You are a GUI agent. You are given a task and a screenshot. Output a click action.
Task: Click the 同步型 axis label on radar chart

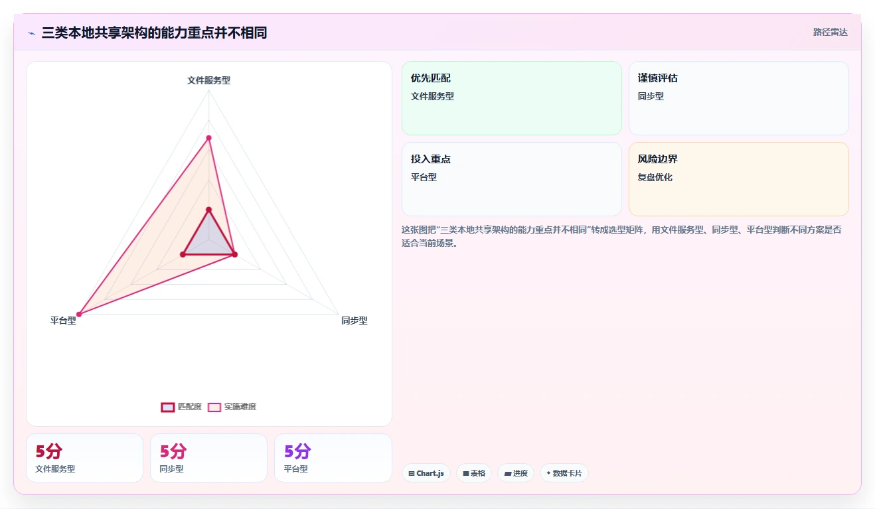pos(355,321)
